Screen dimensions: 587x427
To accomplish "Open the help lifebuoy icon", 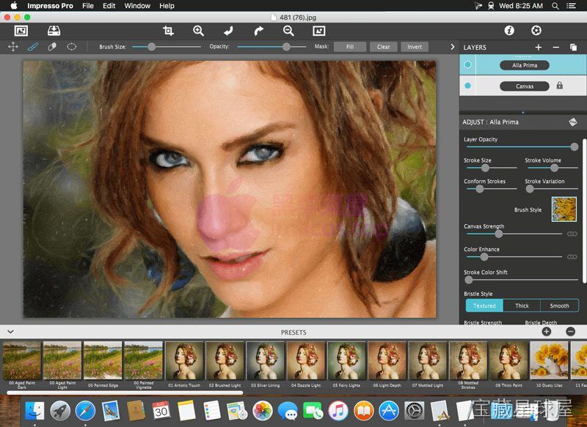I will 536,31.
